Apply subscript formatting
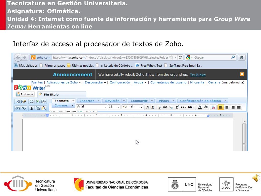This screenshot has width=261, height=196. (x=171, y=107)
